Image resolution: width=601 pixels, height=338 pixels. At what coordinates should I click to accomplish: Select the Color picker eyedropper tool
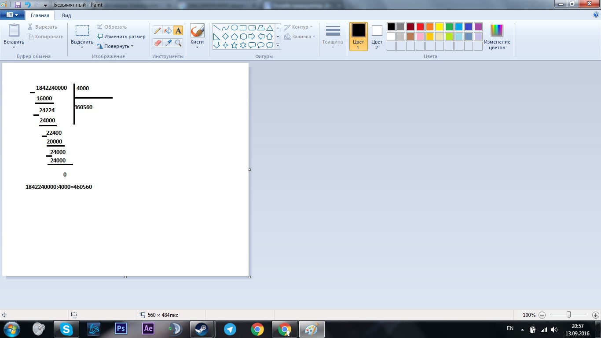168,43
